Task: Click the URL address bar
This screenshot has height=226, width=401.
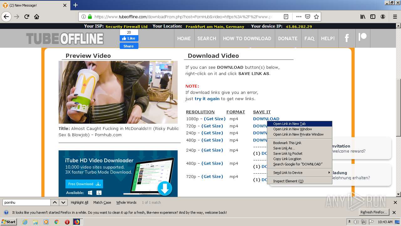Action: coord(183,17)
